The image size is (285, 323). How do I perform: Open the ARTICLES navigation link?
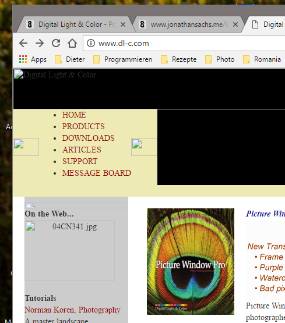(x=82, y=150)
